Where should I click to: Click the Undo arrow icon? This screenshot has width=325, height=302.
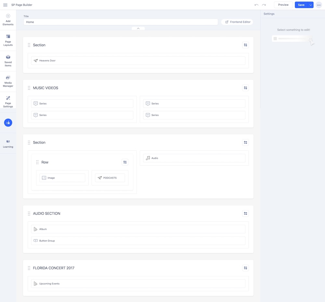click(256, 5)
